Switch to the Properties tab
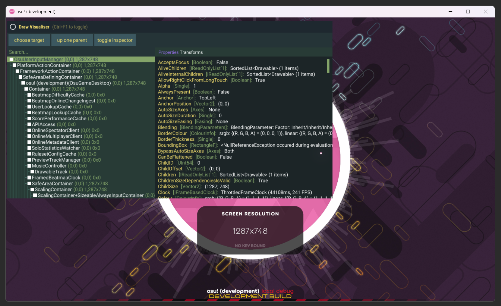 [x=168, y=52]
